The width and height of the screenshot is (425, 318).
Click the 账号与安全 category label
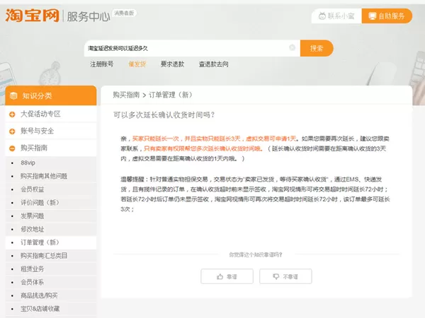38,131
